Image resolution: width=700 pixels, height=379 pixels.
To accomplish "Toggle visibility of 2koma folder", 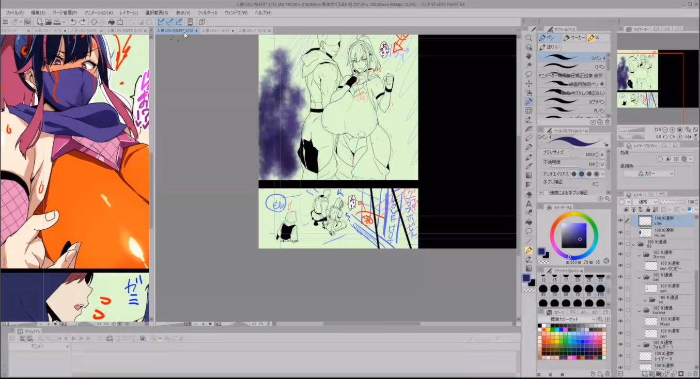I will pos(620,255).
